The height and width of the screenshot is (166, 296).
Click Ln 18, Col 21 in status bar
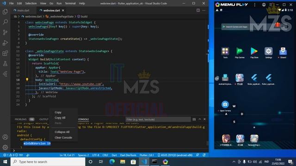pos(67,155)
